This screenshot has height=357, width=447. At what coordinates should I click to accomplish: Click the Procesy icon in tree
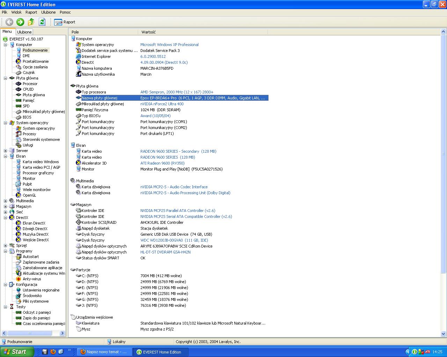pyautogui.click(x=19, y=134)
